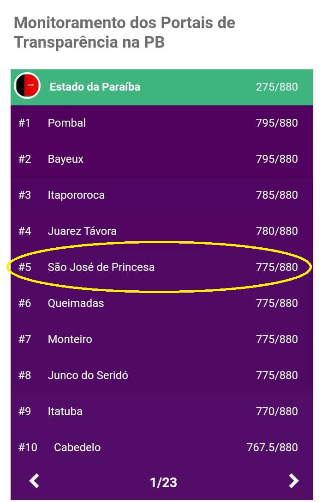Click the 1/23 page indicator
Screen dimensions: 328x502
click(163, 483)
